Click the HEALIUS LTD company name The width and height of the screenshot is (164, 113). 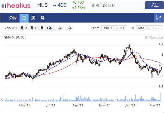coord(102,5)
